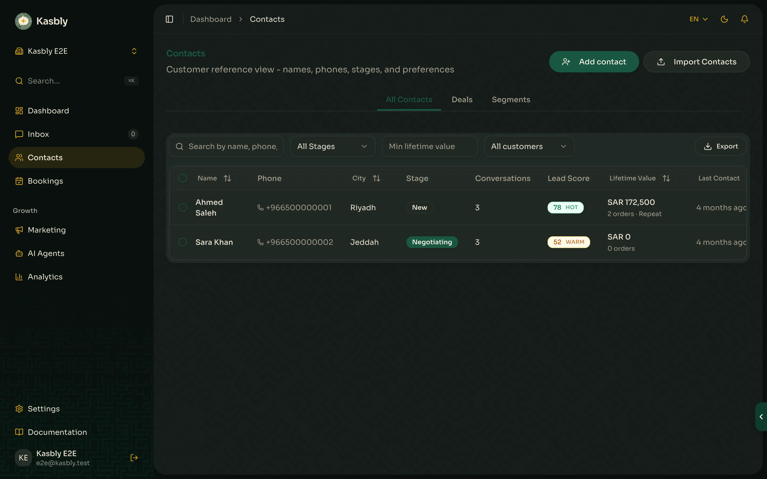Click the New stage badge
The height and width of the screenshot is (479, 767).
pyautogui.click(x=419, y=208)
